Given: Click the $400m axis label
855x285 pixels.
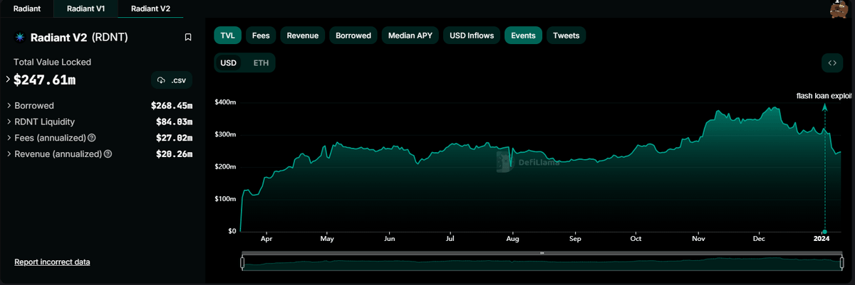Looking at the screenshot, I should tap(225, 102).
